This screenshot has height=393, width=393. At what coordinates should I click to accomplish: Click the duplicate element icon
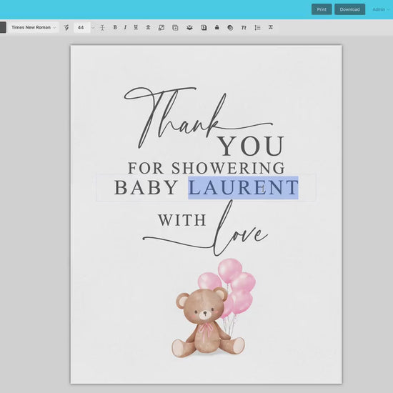[175, 28]
